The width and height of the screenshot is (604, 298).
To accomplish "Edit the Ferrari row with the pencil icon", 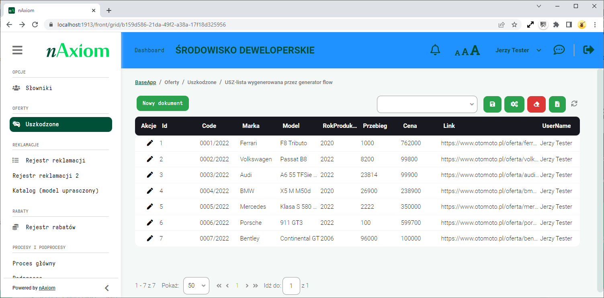I will click(x=150, y=143).
